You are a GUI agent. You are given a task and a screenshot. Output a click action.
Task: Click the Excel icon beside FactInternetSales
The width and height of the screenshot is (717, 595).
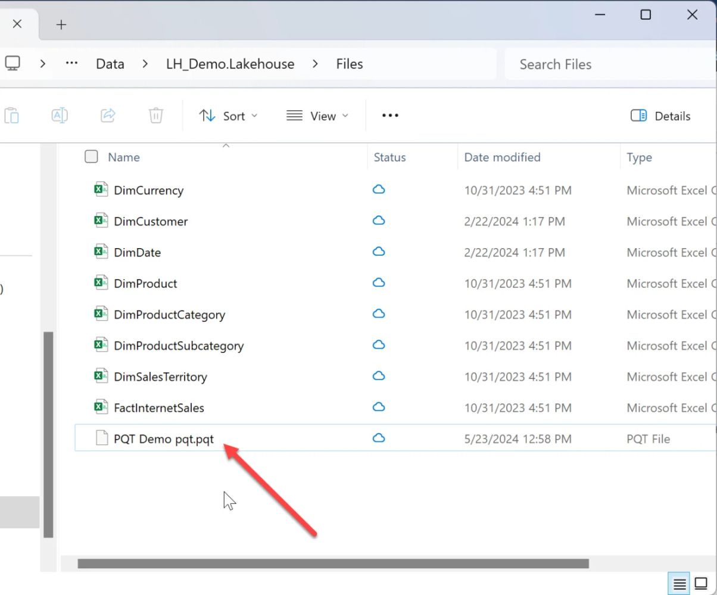101,407
